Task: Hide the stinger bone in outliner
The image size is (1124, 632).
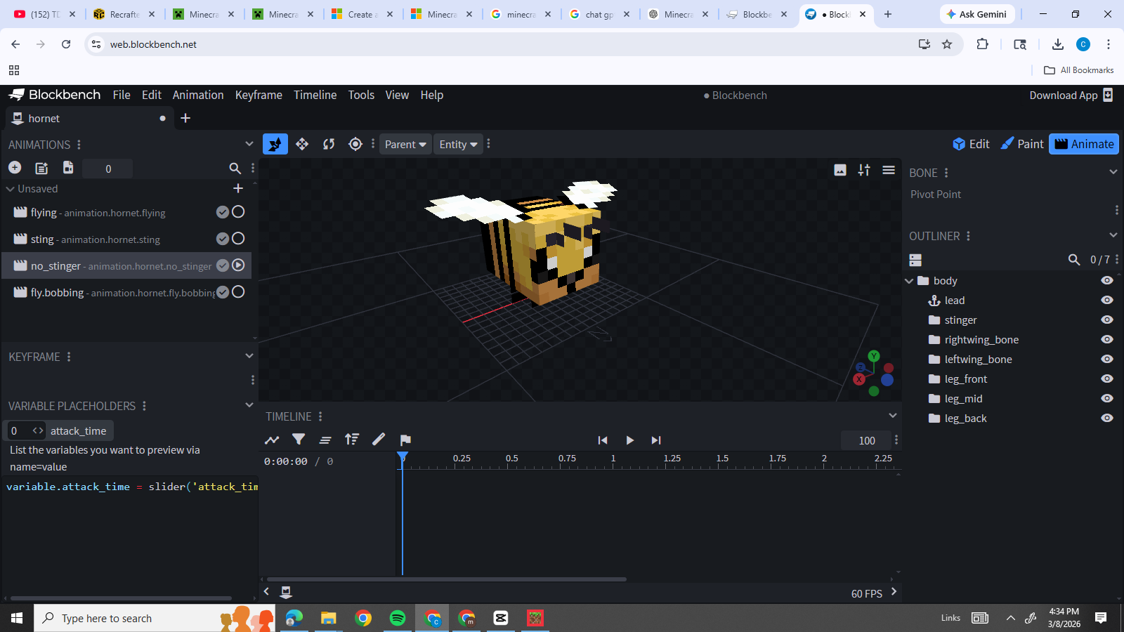Action: tap(1107, 320)
